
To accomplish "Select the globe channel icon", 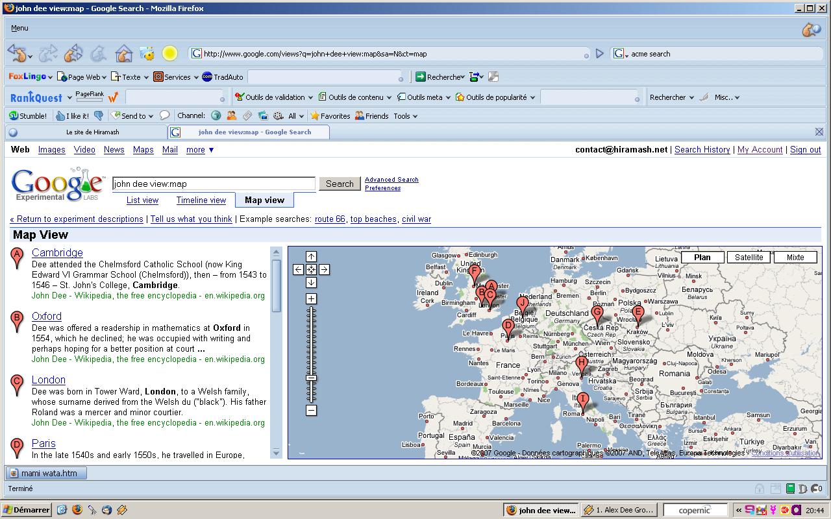I will tap(216, 116).
